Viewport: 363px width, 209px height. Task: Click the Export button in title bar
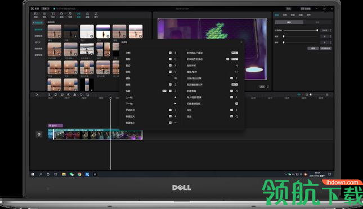289,8
